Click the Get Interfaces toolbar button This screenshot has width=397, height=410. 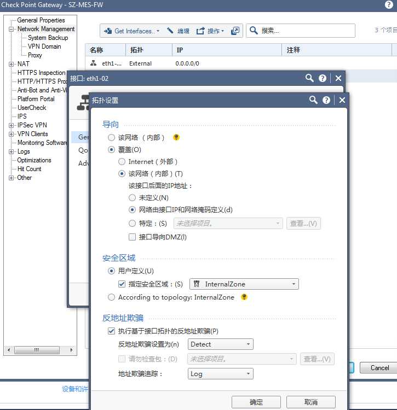132,31
